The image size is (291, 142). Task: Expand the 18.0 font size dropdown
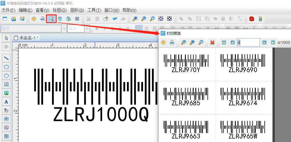coord(87,29)
